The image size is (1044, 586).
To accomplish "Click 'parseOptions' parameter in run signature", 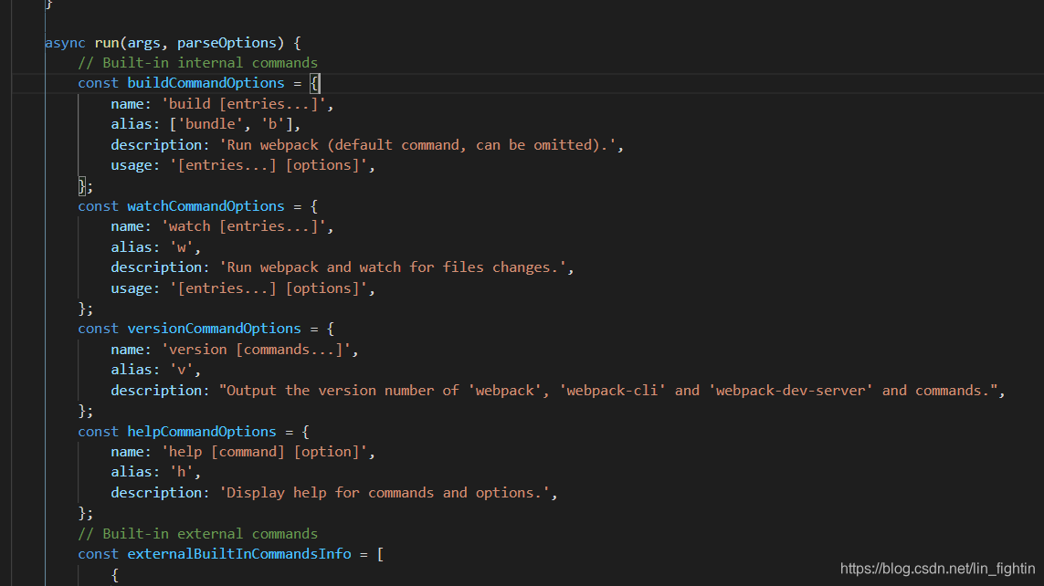I will [x=227, y=43].
